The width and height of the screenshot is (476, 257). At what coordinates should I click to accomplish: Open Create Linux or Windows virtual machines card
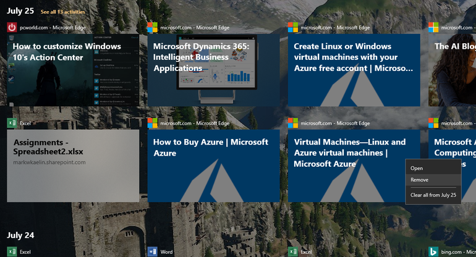354,70
